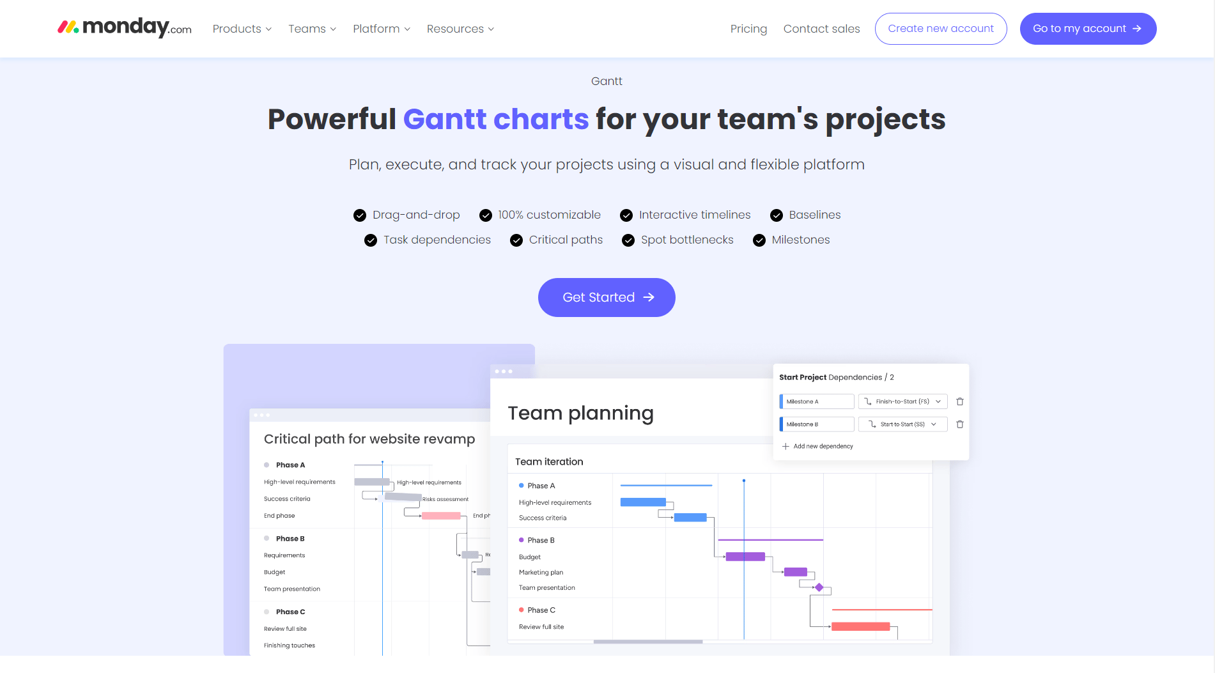
Task: Click the monday.com logo
Action: (125, 28)
